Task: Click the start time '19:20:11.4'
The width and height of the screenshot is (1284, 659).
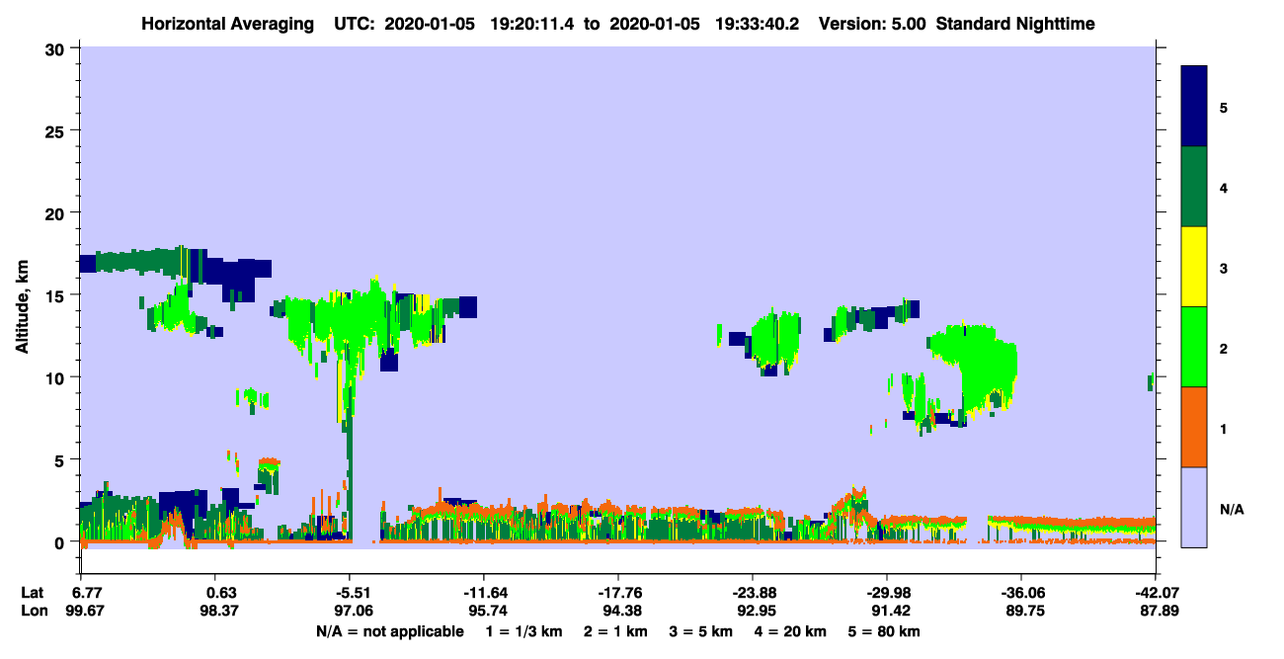Action: tap(530, 23)
